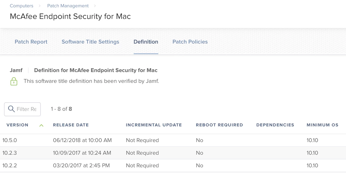Open the Patch Report tab

coord(31,42)
